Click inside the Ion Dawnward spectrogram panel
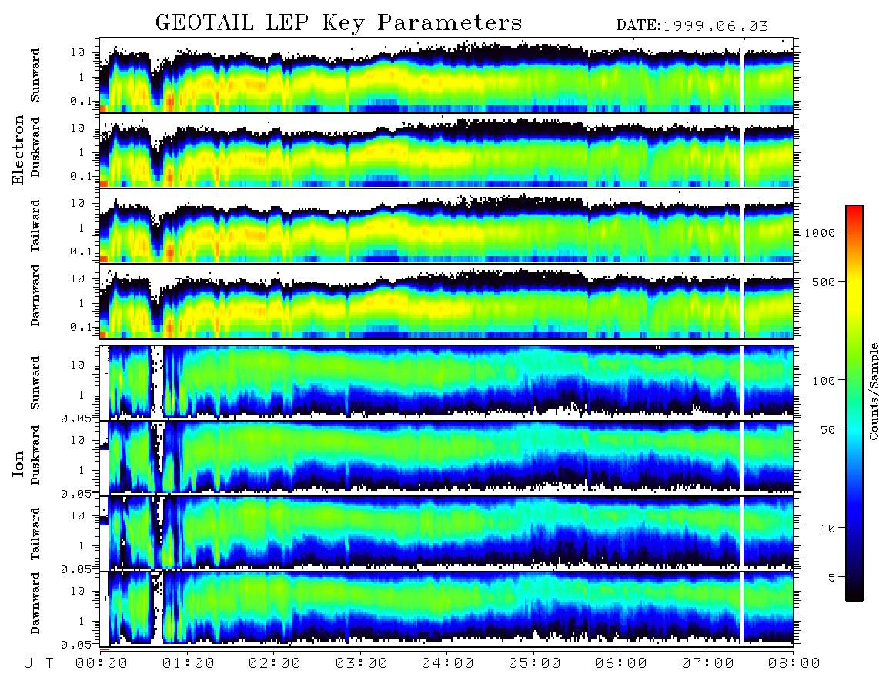Image resolution: width=879 pixels, height=677 pixels. click(x=446, y=608)
